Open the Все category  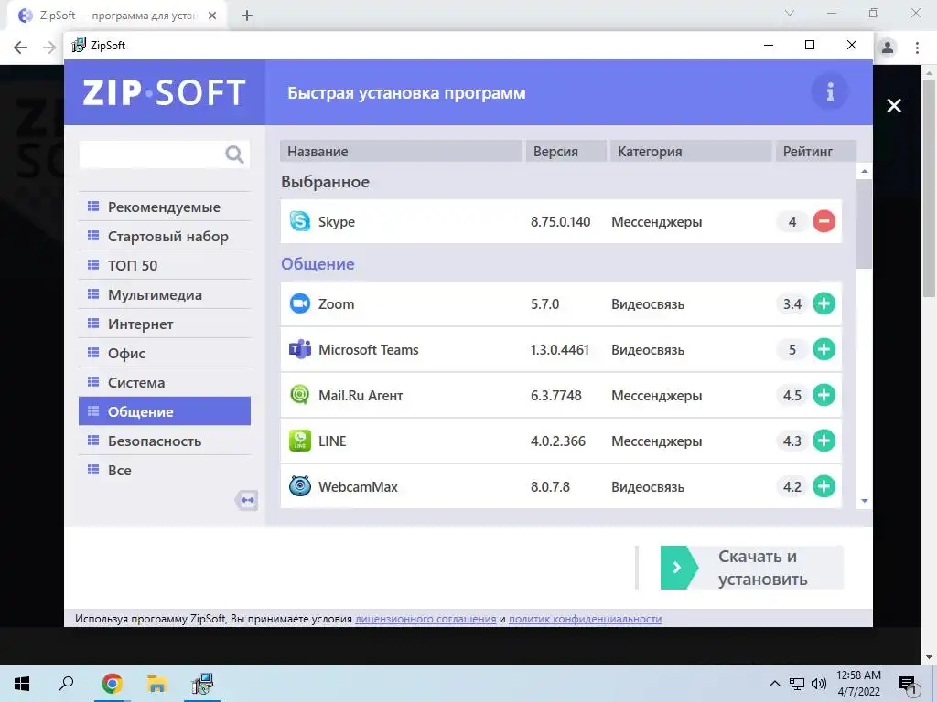point(165,471)
